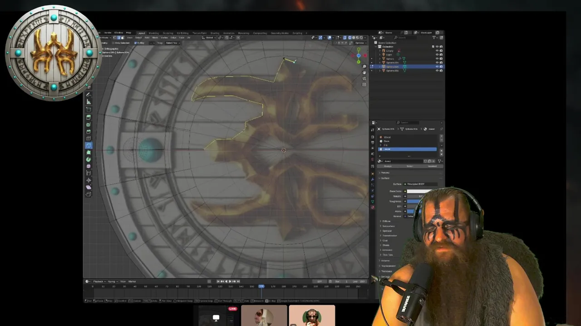581x326 pixels.
Task: Select the Spin tool
Action: click(89, 159)
